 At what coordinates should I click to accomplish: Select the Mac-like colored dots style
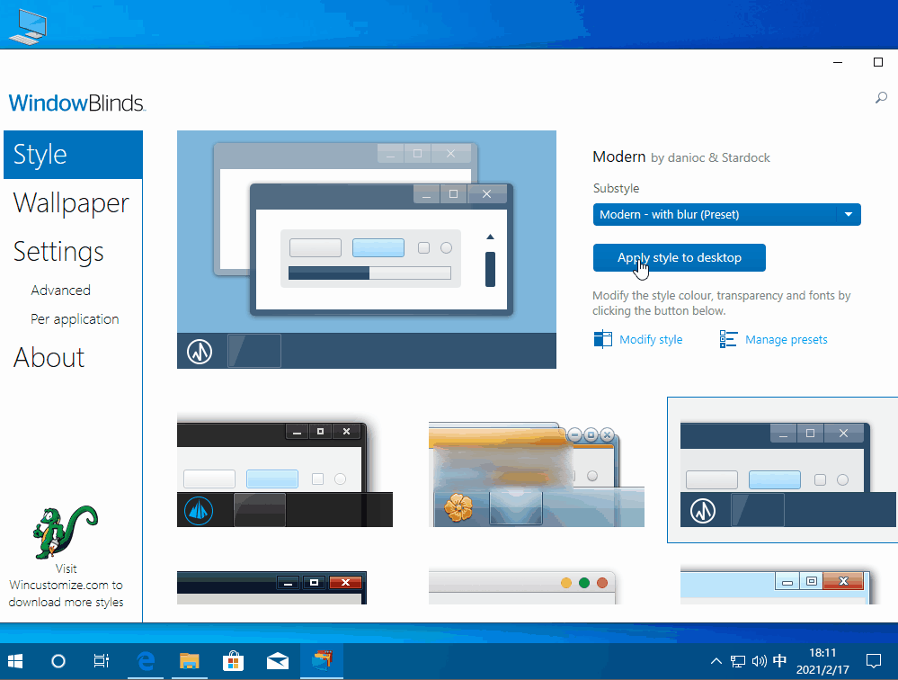(x=522, y=586)
